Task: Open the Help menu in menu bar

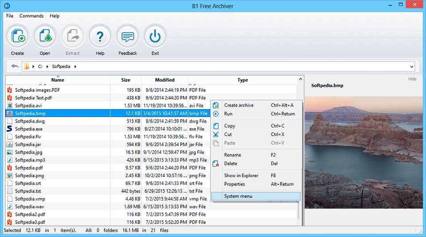Action: coord(55,16)
